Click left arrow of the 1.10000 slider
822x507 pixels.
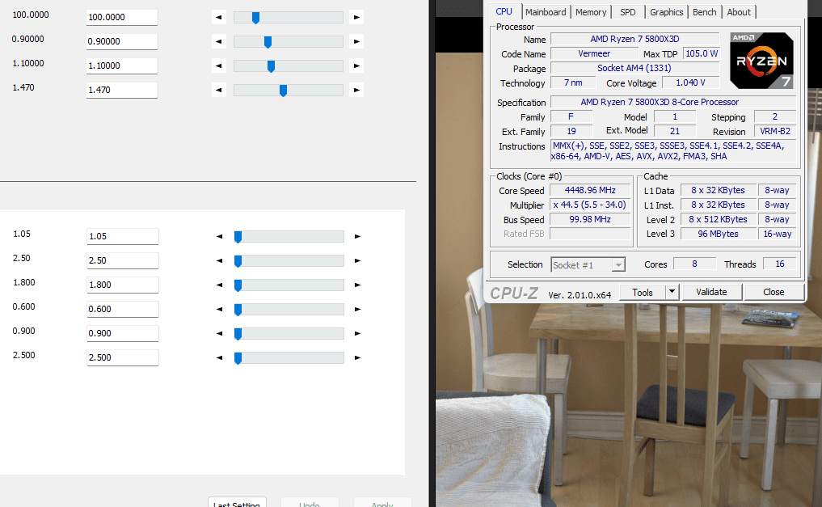218,65
